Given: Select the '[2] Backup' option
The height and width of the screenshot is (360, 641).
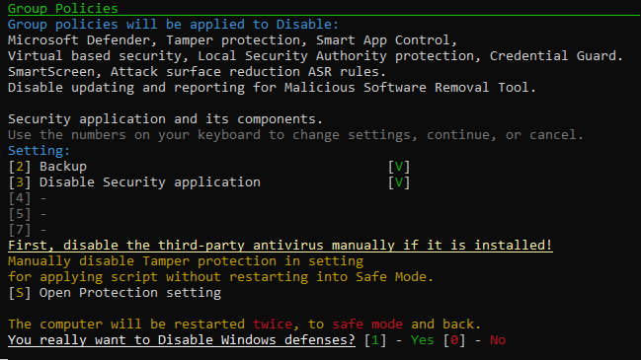Looking at the screenshot, I should [47, 167].
